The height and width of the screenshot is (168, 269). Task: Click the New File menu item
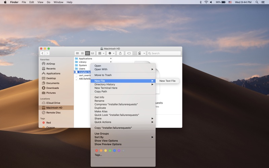(x=123, y=81)
